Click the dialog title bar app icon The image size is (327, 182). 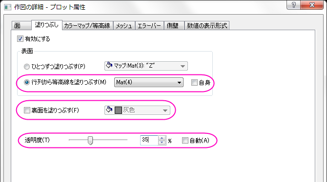pos(7,7)
